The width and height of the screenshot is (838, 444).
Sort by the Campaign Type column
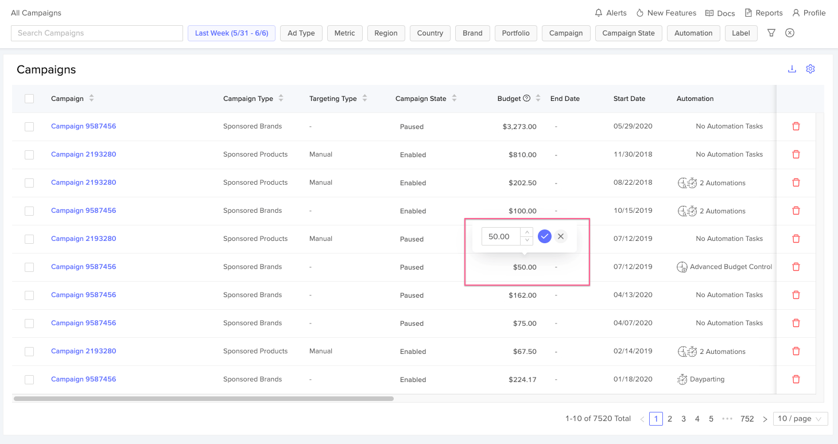281,99
